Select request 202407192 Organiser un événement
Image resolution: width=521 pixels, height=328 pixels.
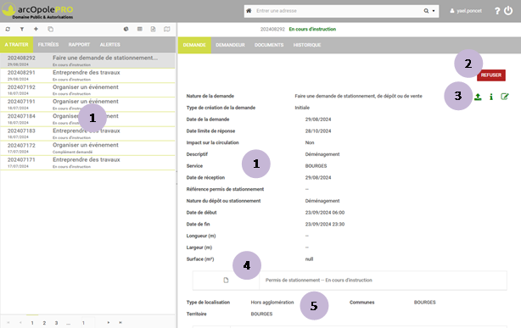point(87,90)
